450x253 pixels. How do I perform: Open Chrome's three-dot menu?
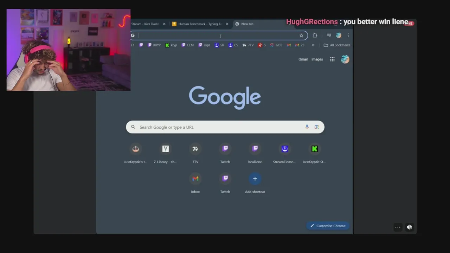click(x=348, y=35)
